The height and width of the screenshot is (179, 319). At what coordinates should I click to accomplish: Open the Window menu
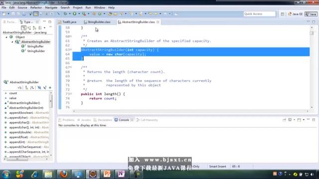click(x=100, y=7)
